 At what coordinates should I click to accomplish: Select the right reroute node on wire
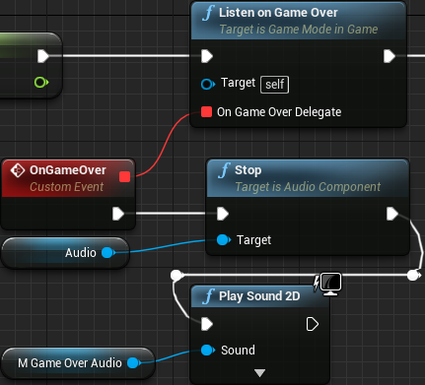point(413,275)
